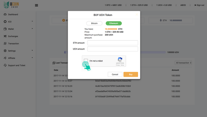Viewport: 207px width, 117px height.
Task: Select the Bitcoin payment option
Action: click(x=94, y=23)
